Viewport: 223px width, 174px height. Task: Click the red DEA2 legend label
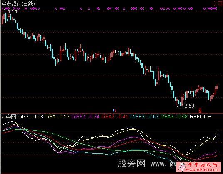pos(115,117)
